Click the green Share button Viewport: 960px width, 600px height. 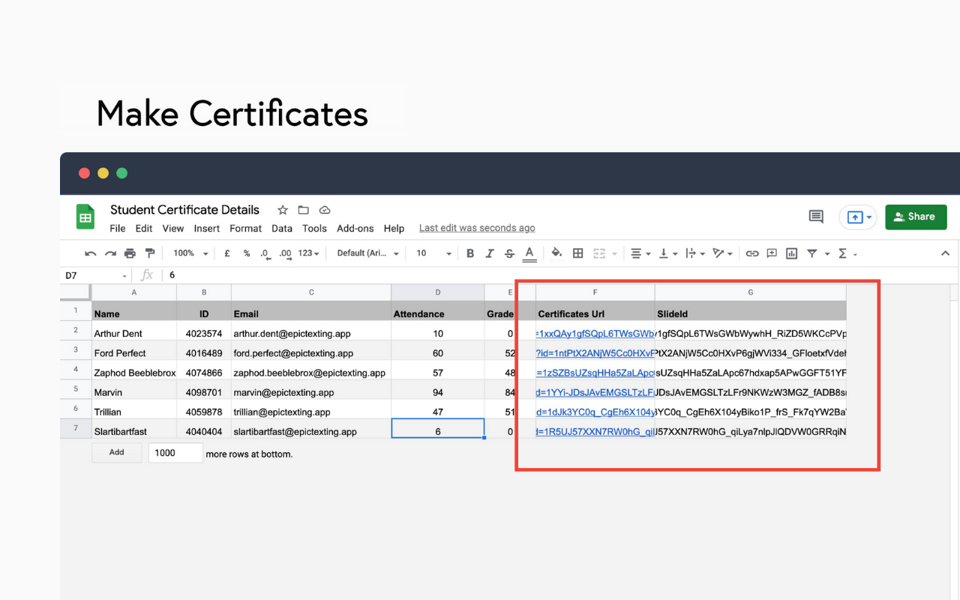click(916, 217)
